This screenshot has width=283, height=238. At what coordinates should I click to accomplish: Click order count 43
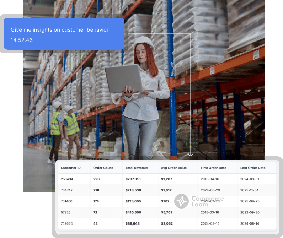pyautogui.click(x=95, y=223)
